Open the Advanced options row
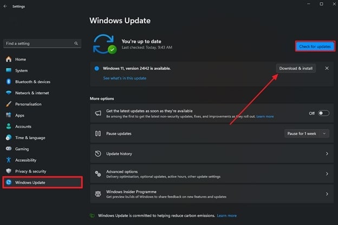 point(212,174)
